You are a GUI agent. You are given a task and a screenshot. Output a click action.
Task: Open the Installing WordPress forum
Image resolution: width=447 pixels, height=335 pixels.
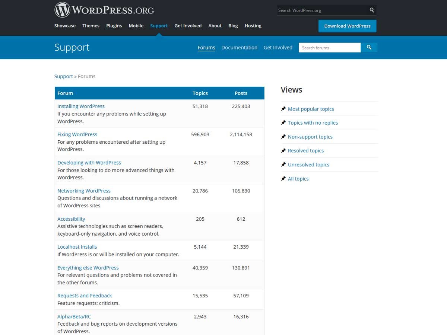(x=81, y=106)
